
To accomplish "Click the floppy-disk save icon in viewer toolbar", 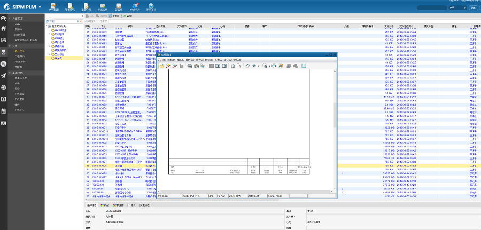I will pos(304,66).
